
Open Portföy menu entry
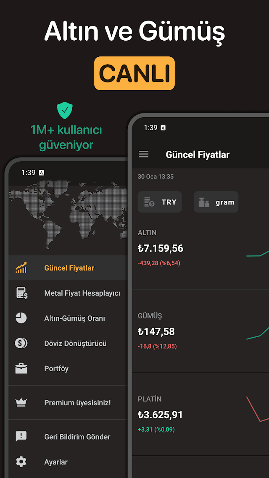(68, 368)
